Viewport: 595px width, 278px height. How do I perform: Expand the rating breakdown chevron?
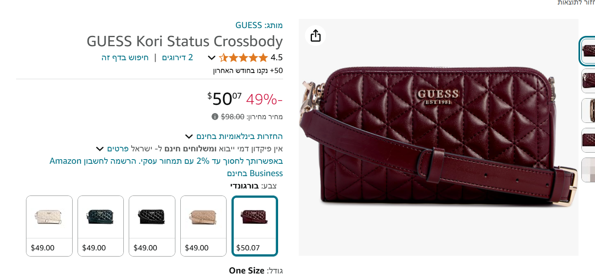pos(211,58)
